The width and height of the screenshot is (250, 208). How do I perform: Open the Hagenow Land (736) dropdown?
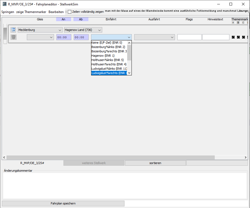83,30
